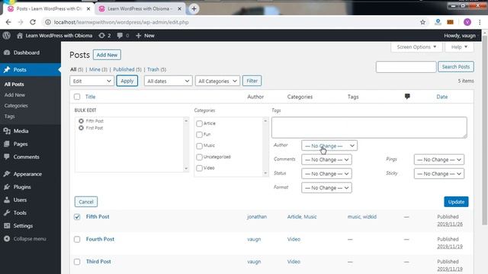Open the Format No Change dropdown
Screen dimensions: 488x274
pos(326,188)
